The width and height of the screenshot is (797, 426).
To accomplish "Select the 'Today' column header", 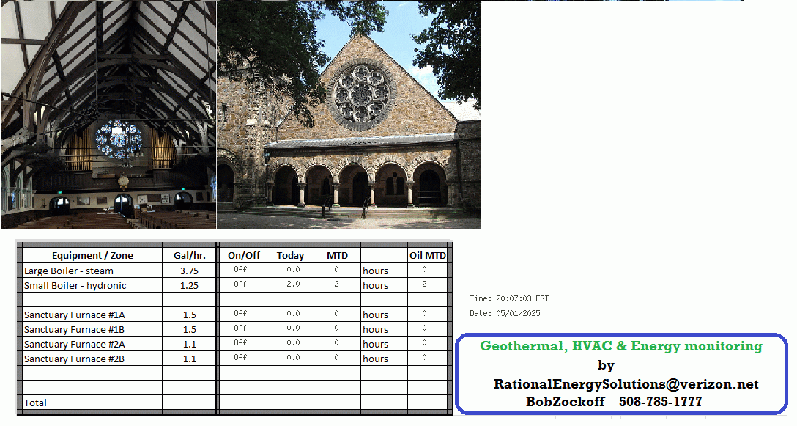I will click(x=290, y=255).
